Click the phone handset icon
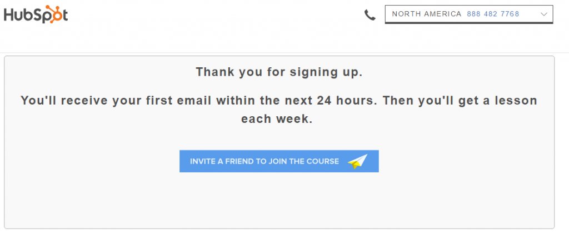 [370, 15]
